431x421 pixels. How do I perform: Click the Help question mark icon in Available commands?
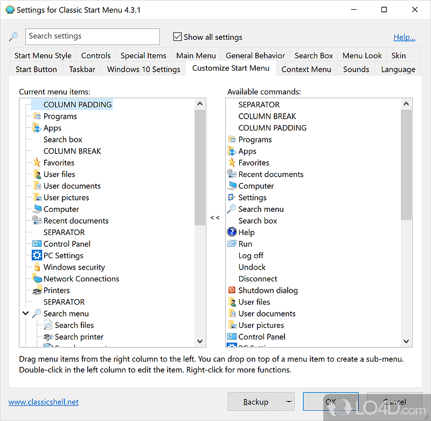(232, 232)
